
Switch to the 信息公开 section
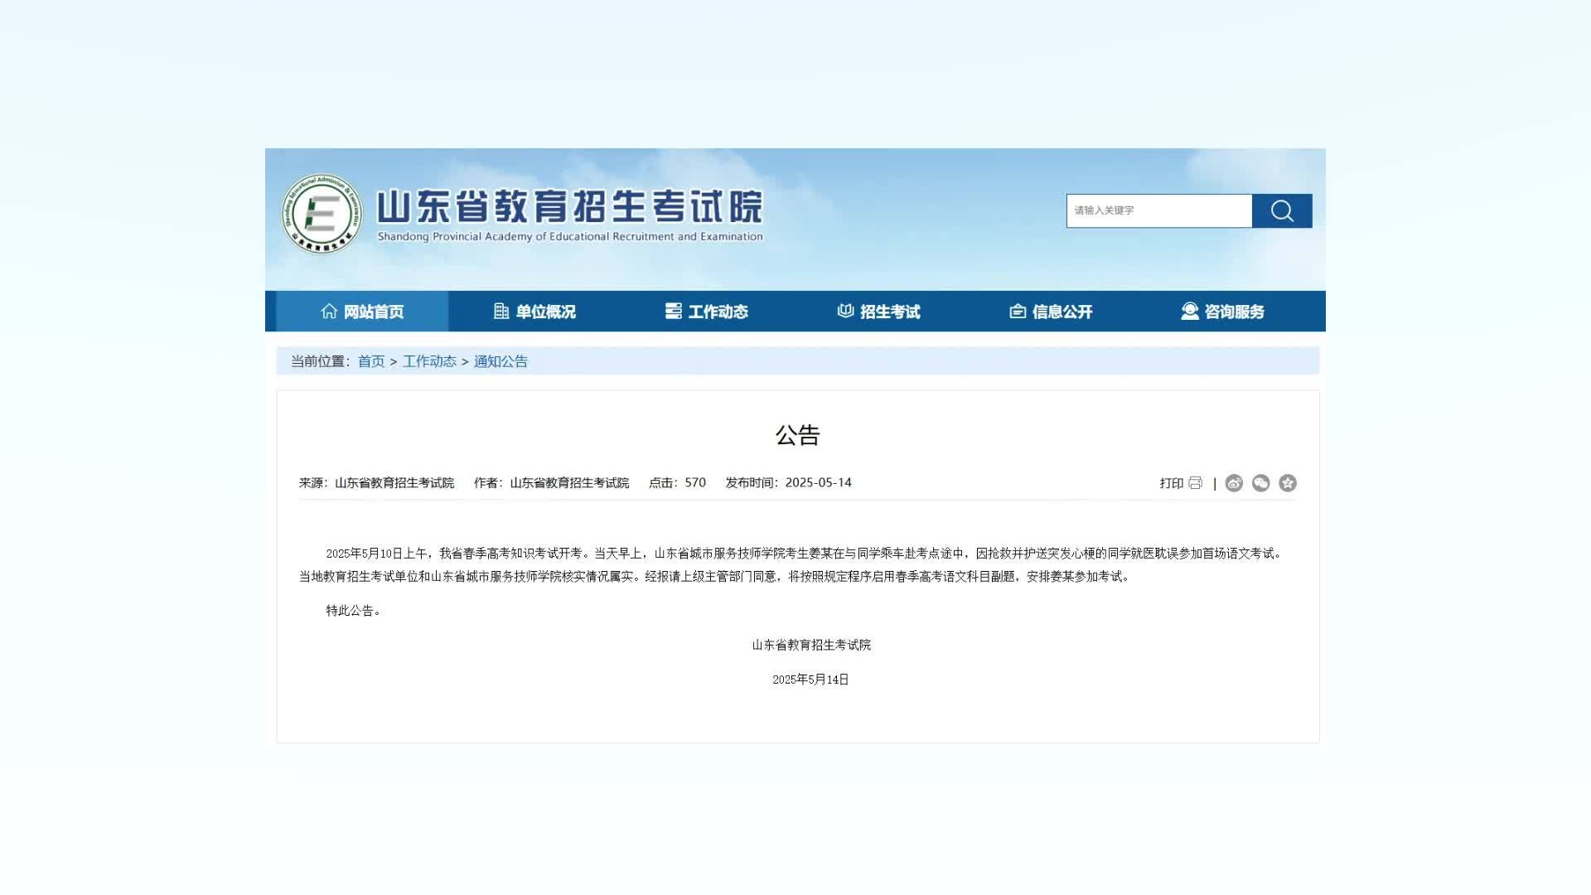pyautogui.click(x=1062, y=312)
